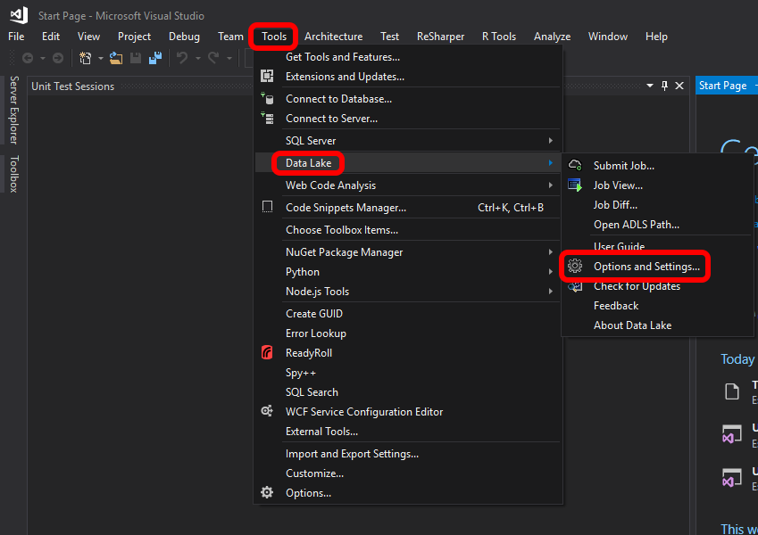
Task: Click the Redo toolbar icon
Action: 213,59
